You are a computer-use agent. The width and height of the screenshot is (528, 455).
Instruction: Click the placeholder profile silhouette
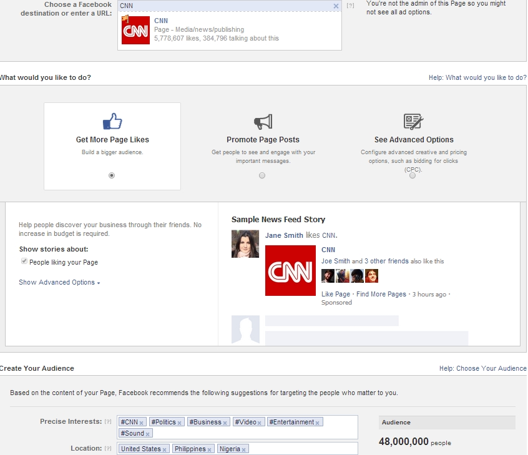[x=245, y=330]
